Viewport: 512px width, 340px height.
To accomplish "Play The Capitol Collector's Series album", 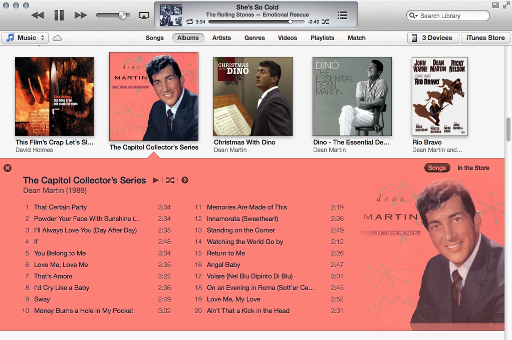I will 156,180.
